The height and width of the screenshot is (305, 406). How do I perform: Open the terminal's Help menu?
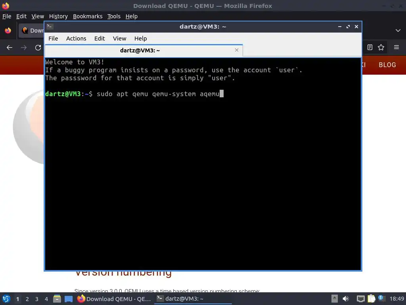[x=141, y=39]
